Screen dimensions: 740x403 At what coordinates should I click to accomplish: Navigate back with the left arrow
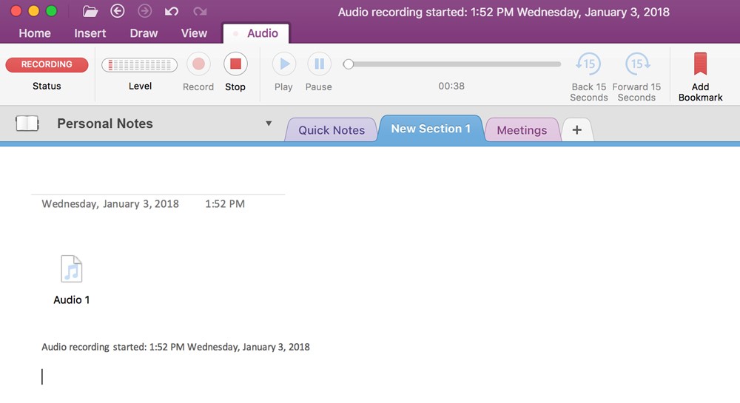pos(118,11)
